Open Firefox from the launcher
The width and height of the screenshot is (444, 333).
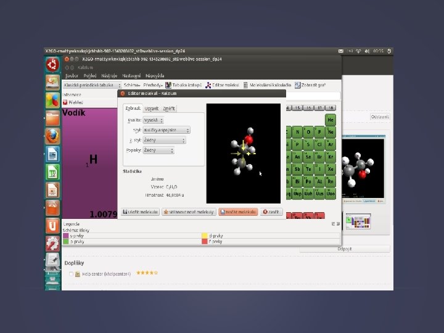[x=52, y=136]
